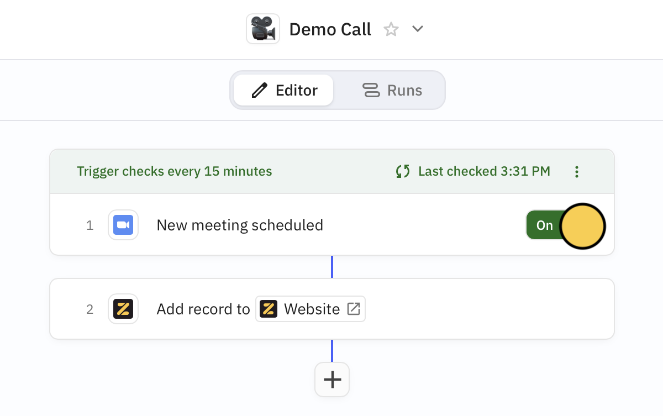Click the pencil icon in Editor tab
Screen dimensions: 663x416
[259, 91]
